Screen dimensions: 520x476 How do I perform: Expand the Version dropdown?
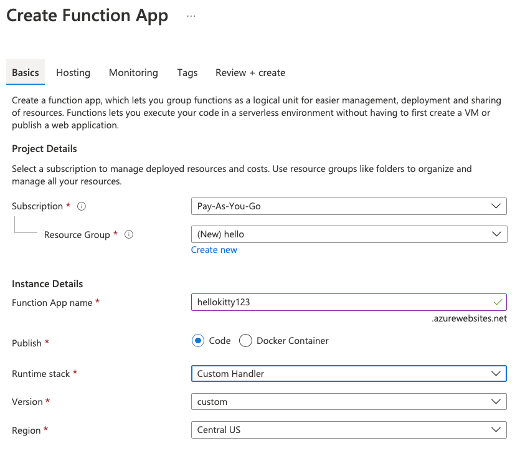(349, 402)
